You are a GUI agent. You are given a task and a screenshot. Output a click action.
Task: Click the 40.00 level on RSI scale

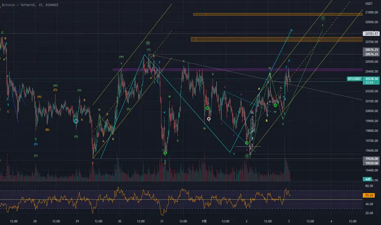[369, 204]
